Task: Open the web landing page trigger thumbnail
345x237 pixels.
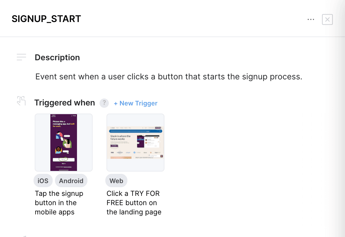Action: click(x=135, y=142)
